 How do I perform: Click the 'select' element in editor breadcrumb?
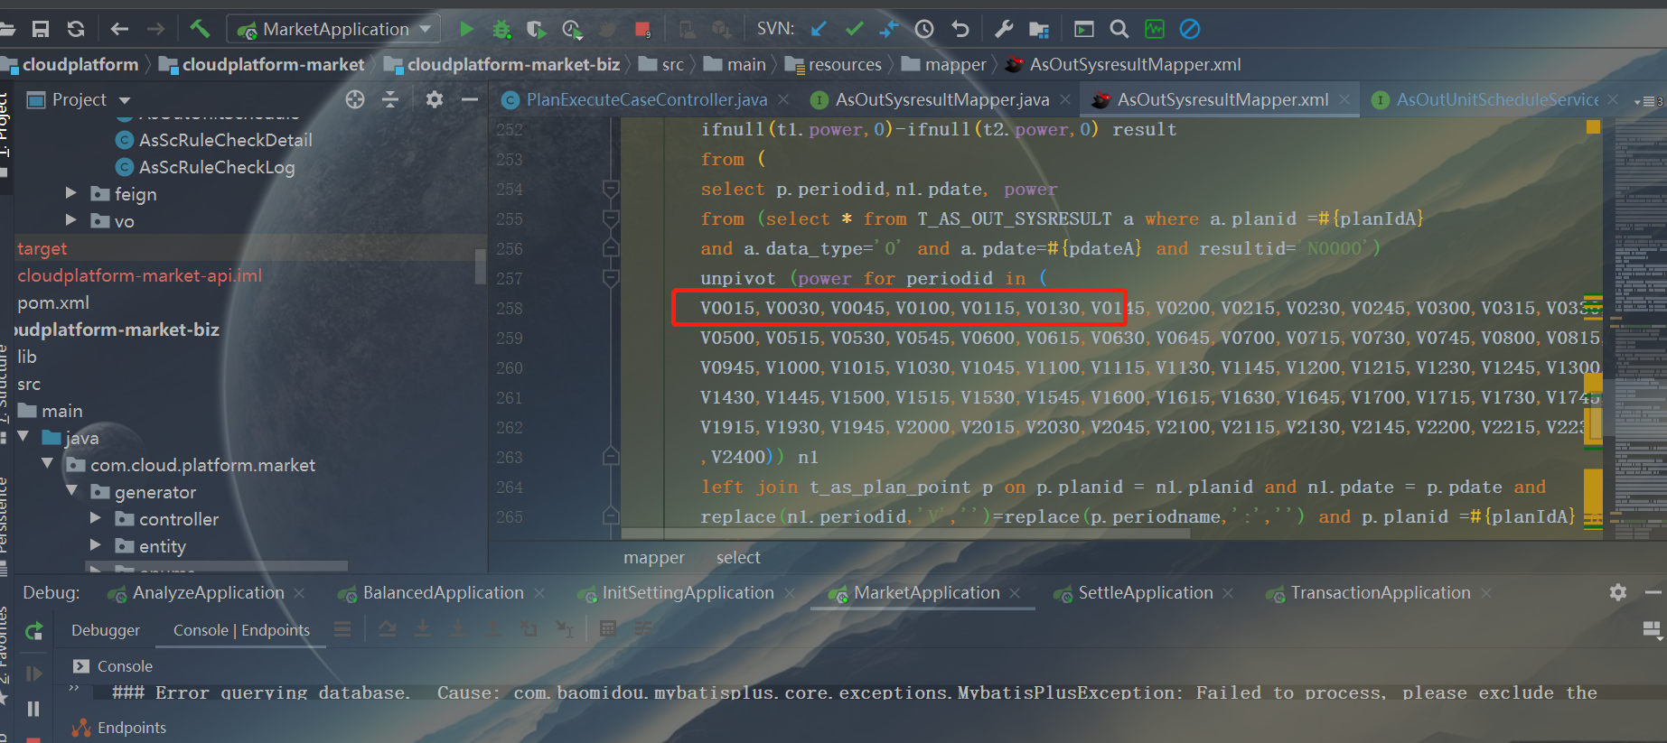pos(738,558)
